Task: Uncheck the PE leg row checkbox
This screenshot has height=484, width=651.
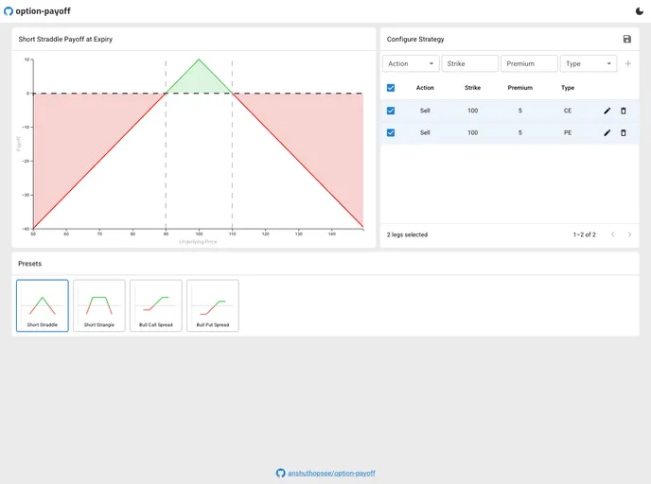Action: (x=391, y=132)
